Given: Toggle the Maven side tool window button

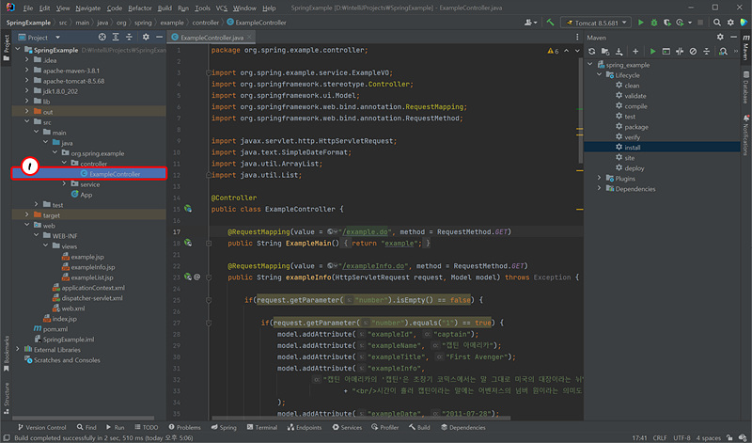Looking at the screenshot, I should click(x=746, y=48).
